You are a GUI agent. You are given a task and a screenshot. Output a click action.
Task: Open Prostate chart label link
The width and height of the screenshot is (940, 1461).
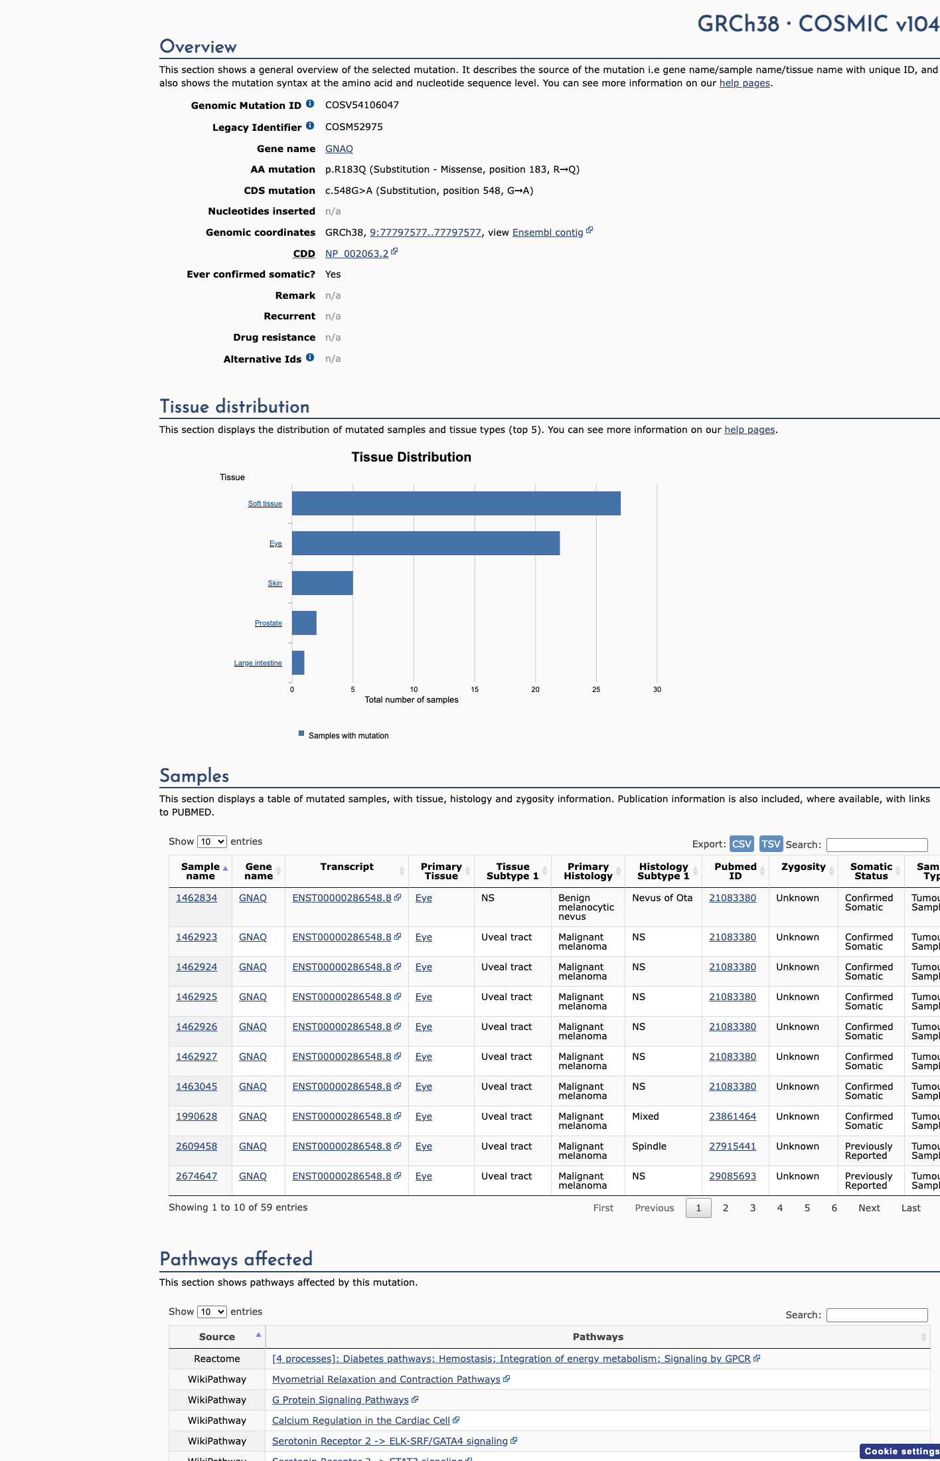[x=268, y=623]
